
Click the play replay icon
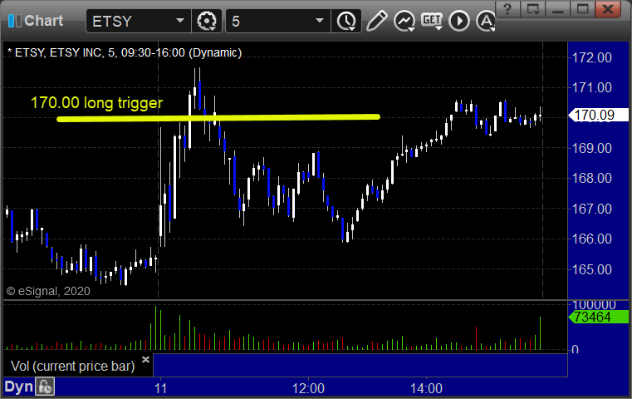click(x=459, y=21)
